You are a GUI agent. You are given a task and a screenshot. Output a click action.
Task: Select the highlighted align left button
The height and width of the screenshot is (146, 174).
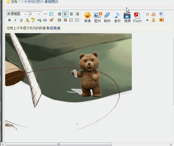(x=65, y=14)
